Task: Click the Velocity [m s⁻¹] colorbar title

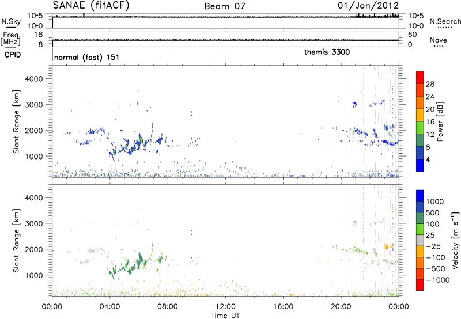Action: 455,240
